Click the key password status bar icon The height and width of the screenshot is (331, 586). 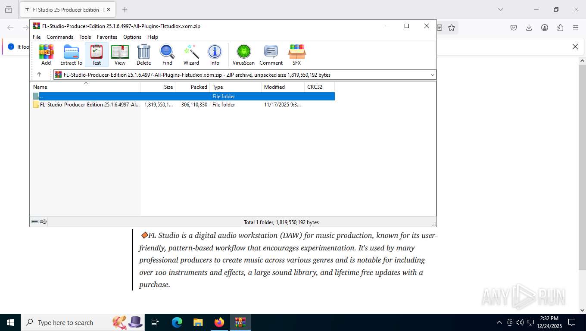click(x=43, y=222)
